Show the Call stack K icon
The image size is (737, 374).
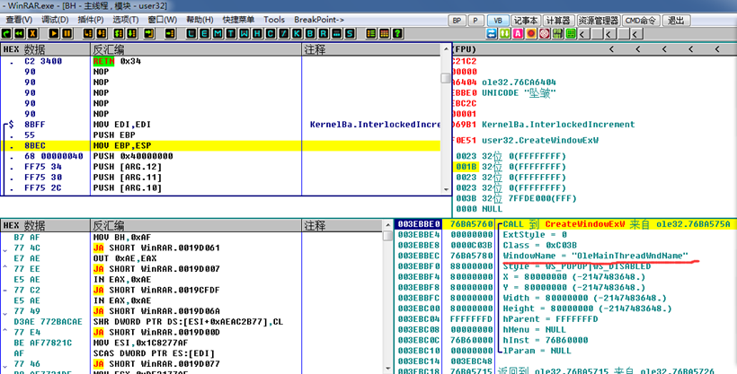pos(298,33)
